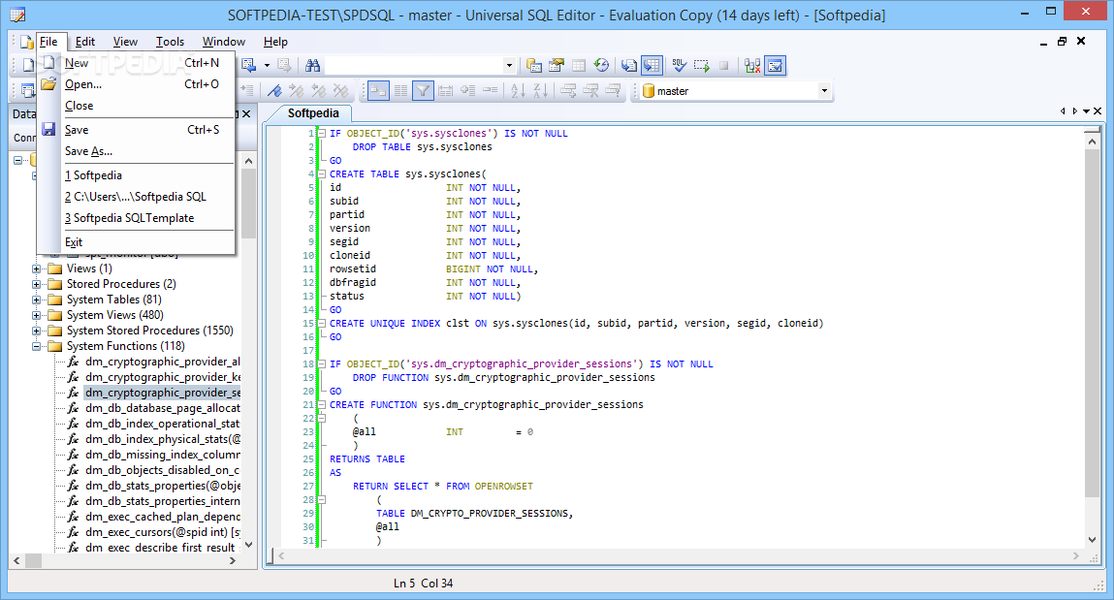Click the Ln 5 Col 34 status text
Screen dimensions: 1114x600
tap(424, 584)
